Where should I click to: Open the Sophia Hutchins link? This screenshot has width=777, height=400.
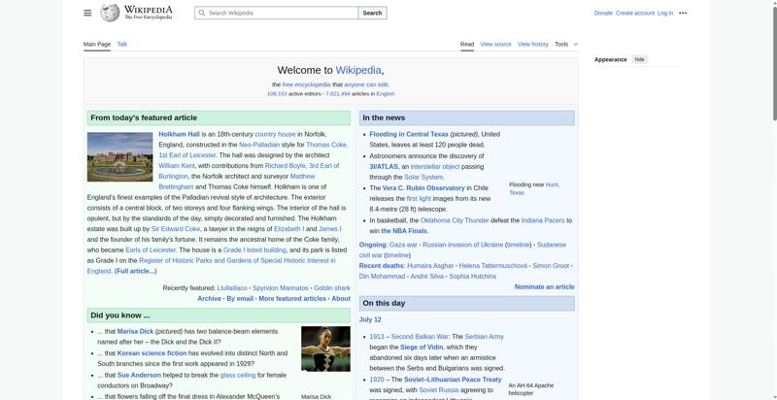(x=472, y=277)
